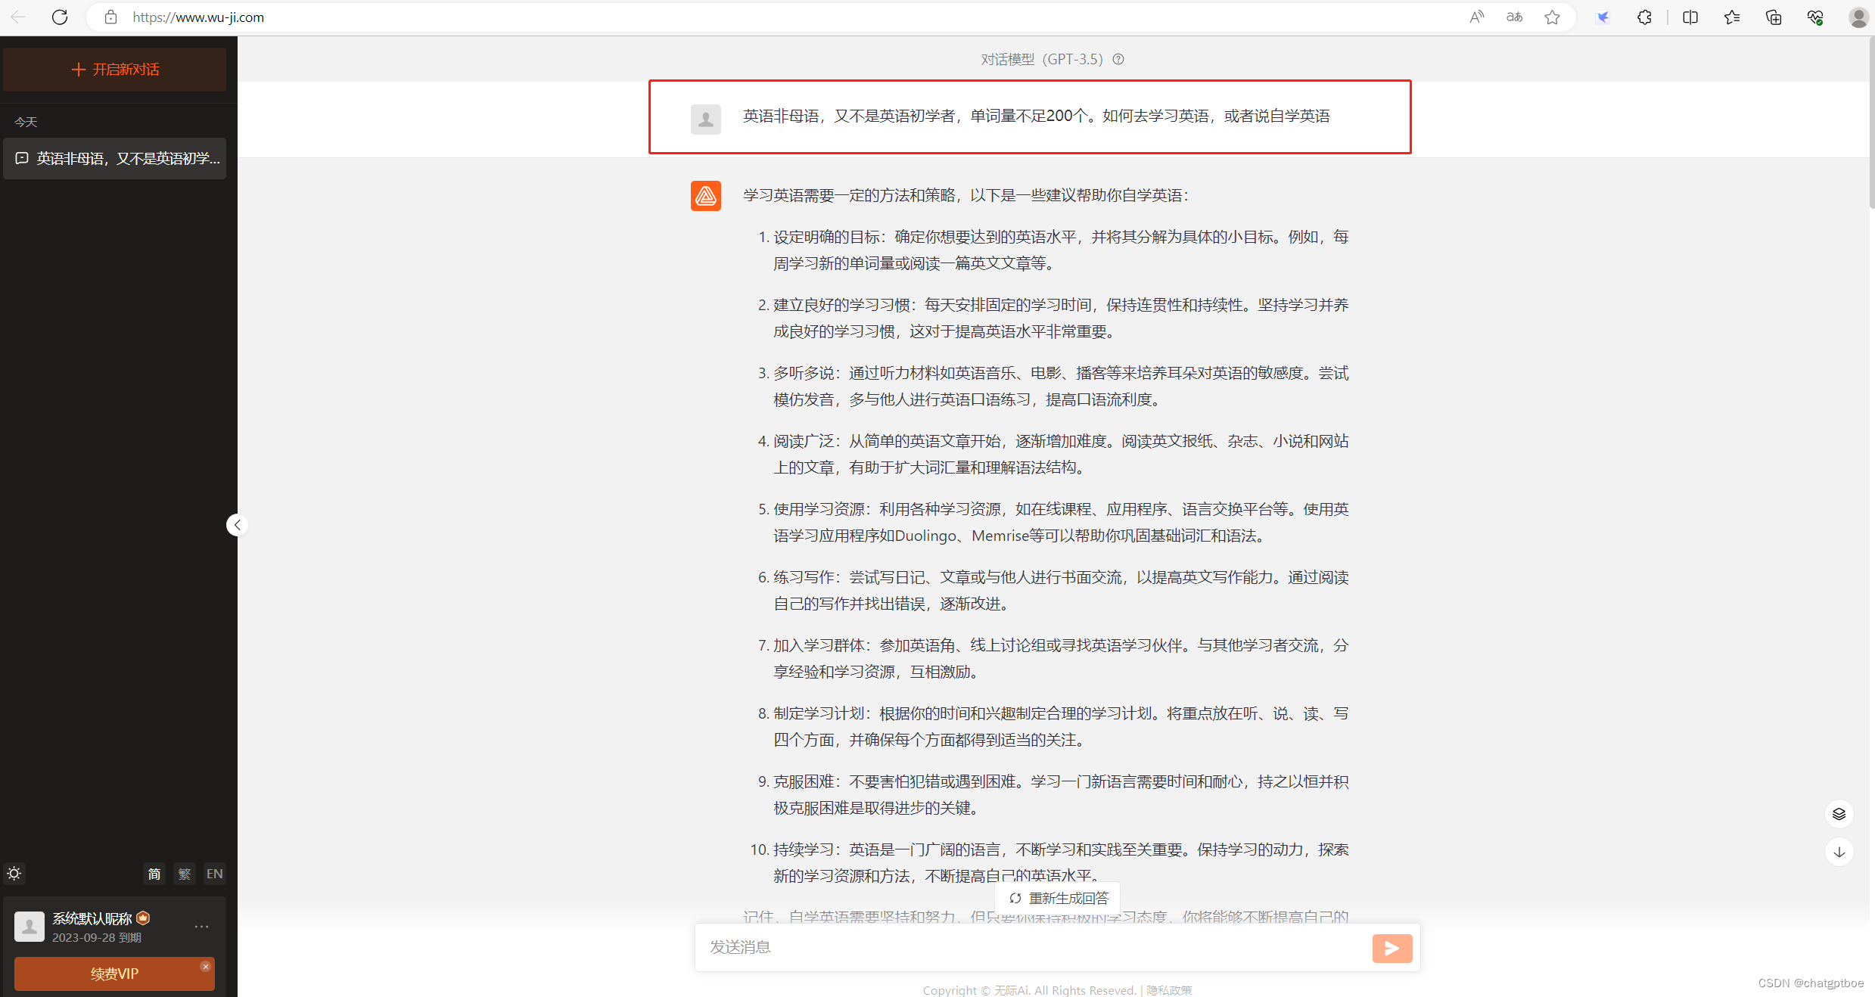Dismiss the 续费VIP banner close icon
Viewport: 1875px width, 997px height.
pyautogui.click(x=206, y=967)
